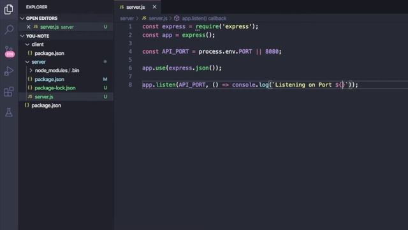
Task: Click 'Listening on Port' string text
Action: pyautogui.click(x=303, y=85)
